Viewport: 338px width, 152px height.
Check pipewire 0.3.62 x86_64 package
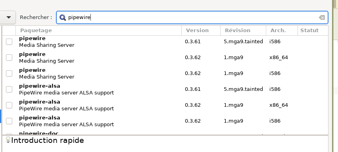point(9,58)
